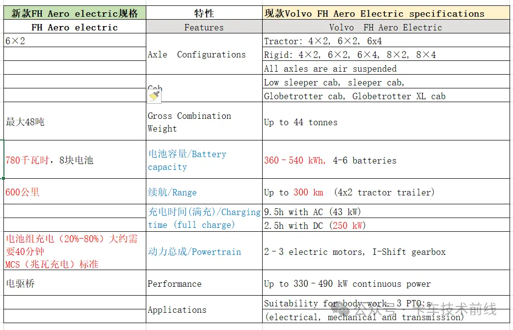Image resolution: width=513 pixels, height=330 pixels.
Task: Select the '最大48吨' cell
Action: tap(75, 121)
